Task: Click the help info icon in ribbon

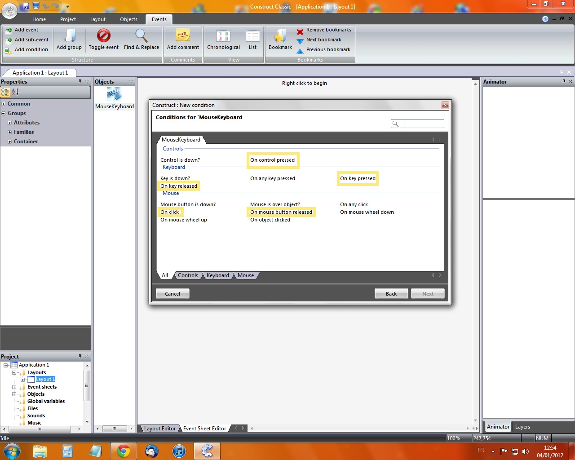Action: click(x=545, y=19)
